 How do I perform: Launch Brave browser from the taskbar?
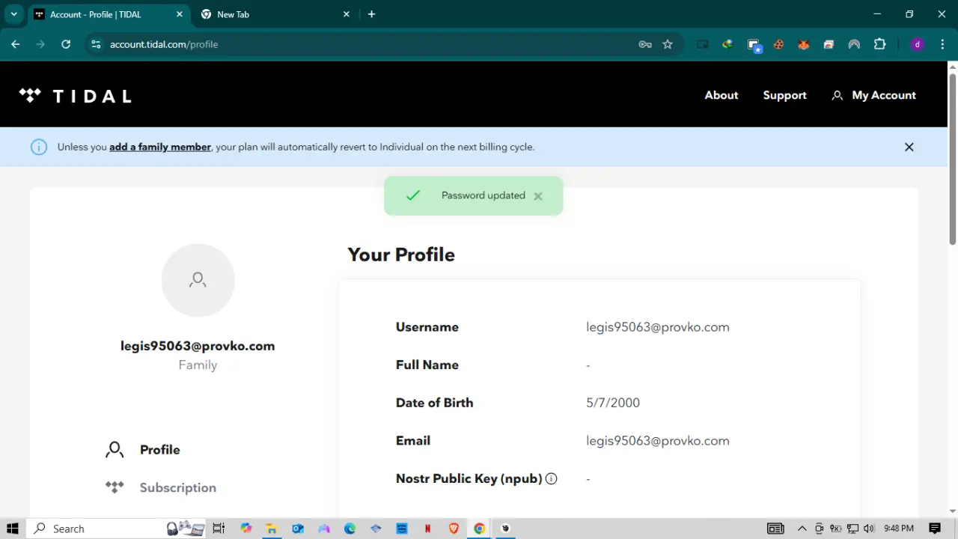click(454, 529)
